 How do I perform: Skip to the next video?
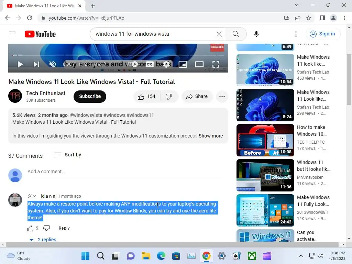point(36,64)
